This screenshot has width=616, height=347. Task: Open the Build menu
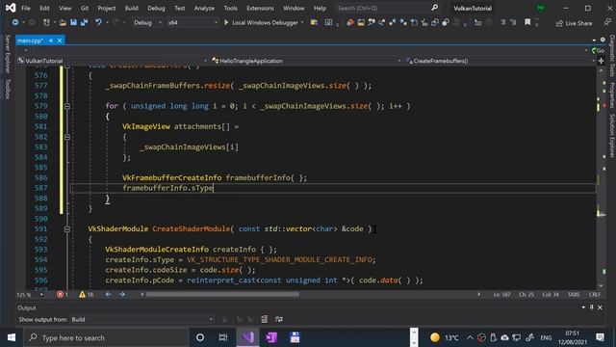131,9
